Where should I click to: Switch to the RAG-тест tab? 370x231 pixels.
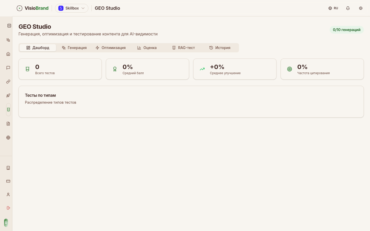pos(183,48)
